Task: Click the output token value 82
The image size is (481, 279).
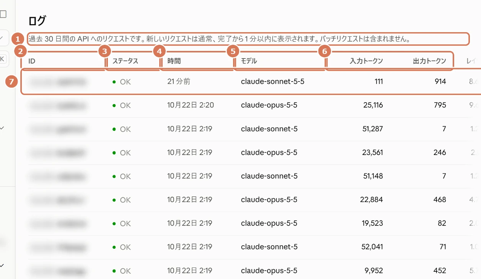Action: click(442, 223)
